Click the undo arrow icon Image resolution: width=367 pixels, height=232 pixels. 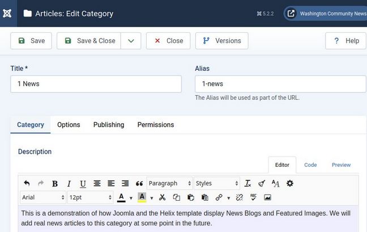pyautogui.click(x=27, y=183)
